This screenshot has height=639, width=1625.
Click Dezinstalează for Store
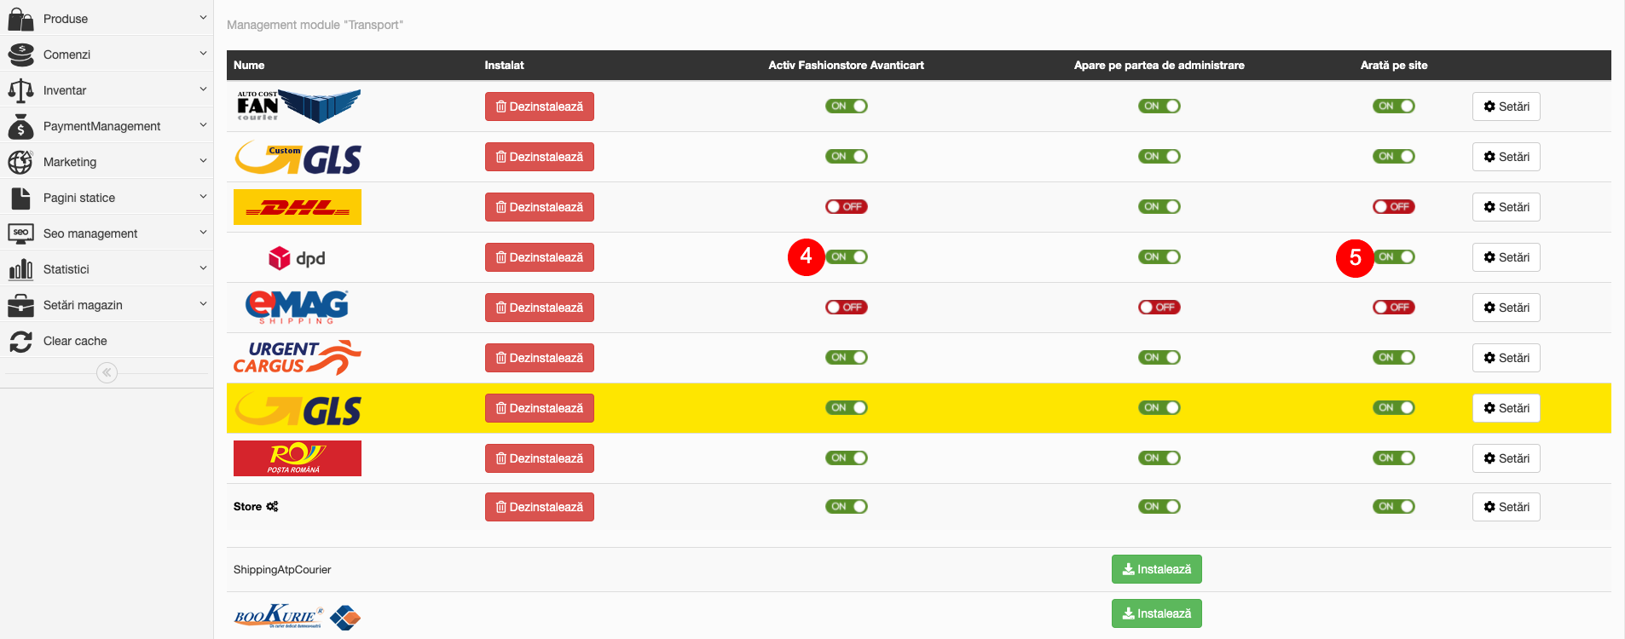pos(540,507)
